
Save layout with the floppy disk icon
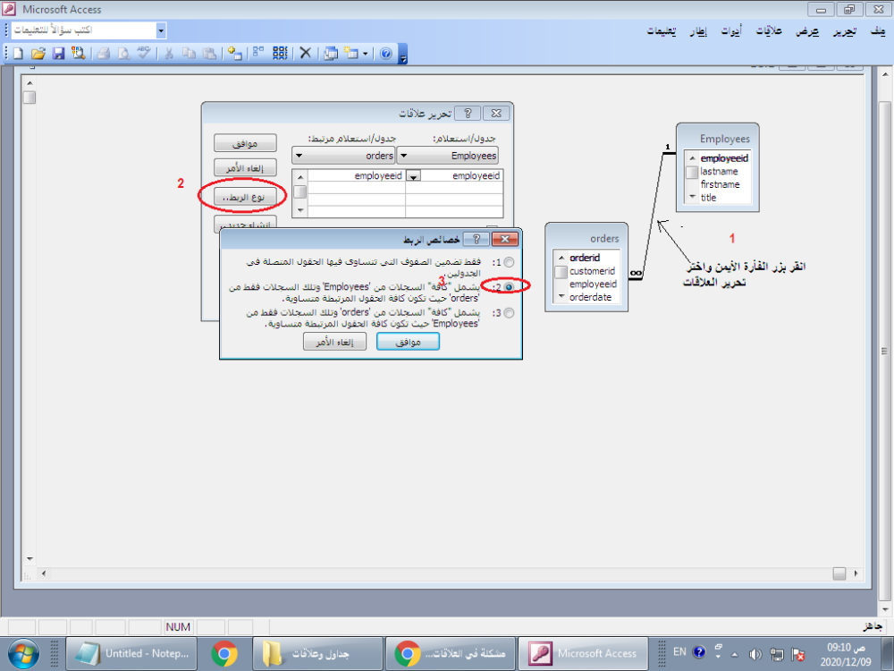pos(58,54)
